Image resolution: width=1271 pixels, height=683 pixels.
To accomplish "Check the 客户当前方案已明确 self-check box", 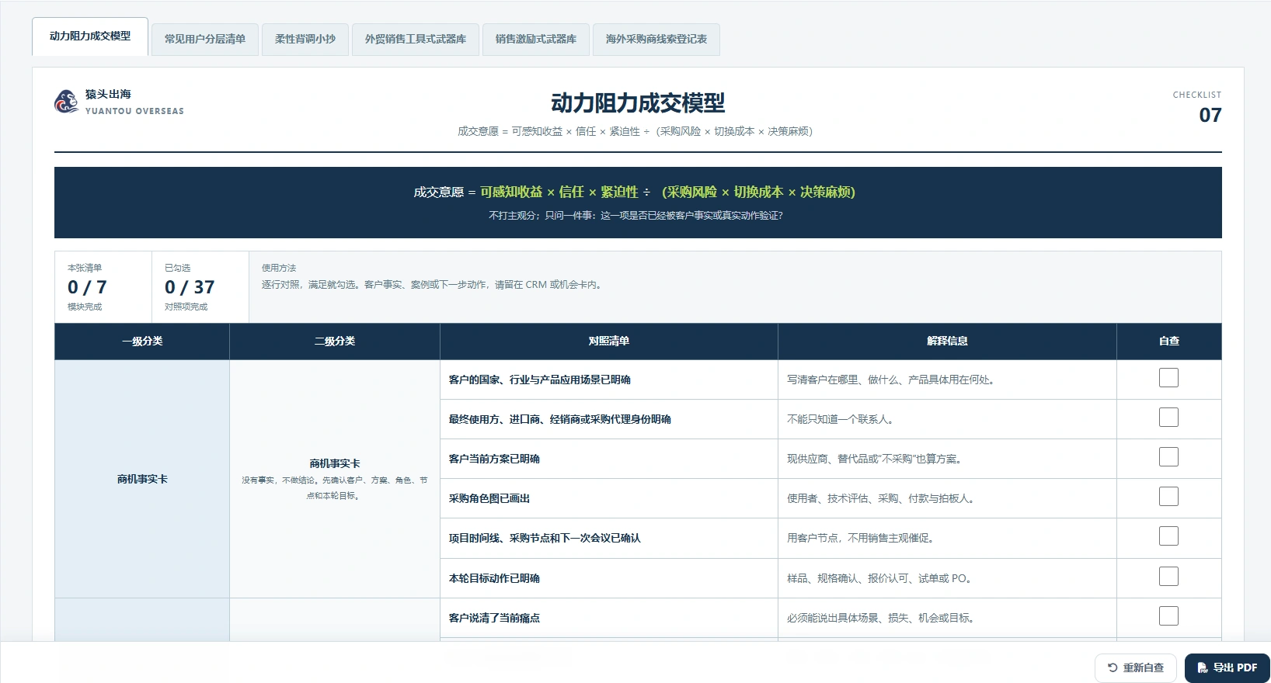I will pos(1168,457).
